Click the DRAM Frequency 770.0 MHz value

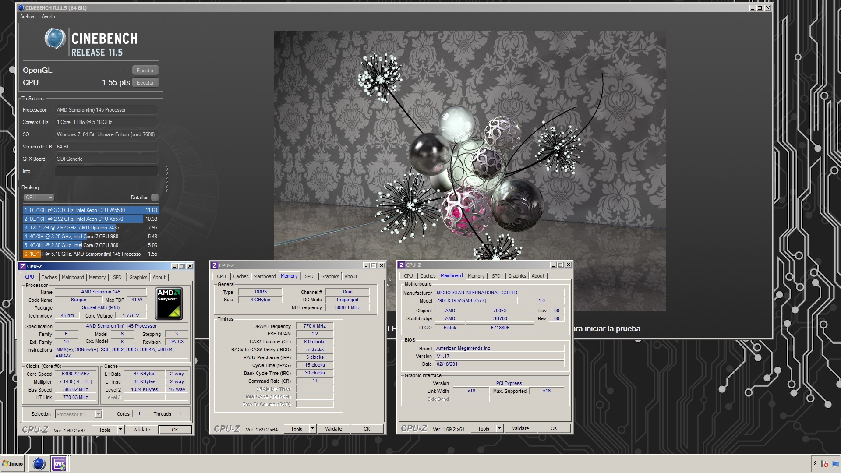click(315, 326)
